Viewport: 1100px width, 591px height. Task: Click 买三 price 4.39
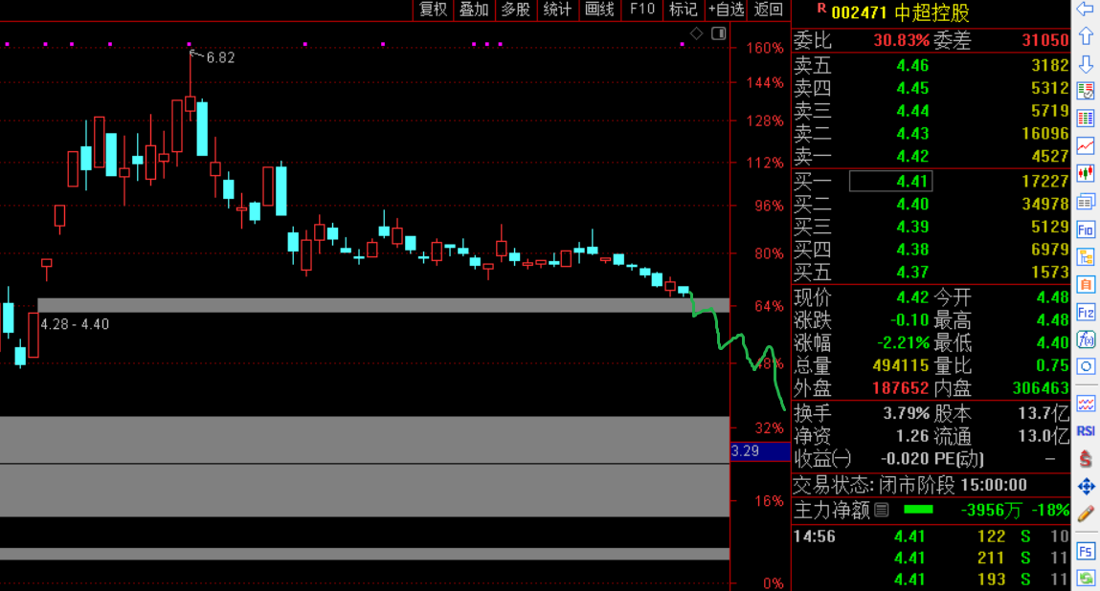tap(912, 227)
